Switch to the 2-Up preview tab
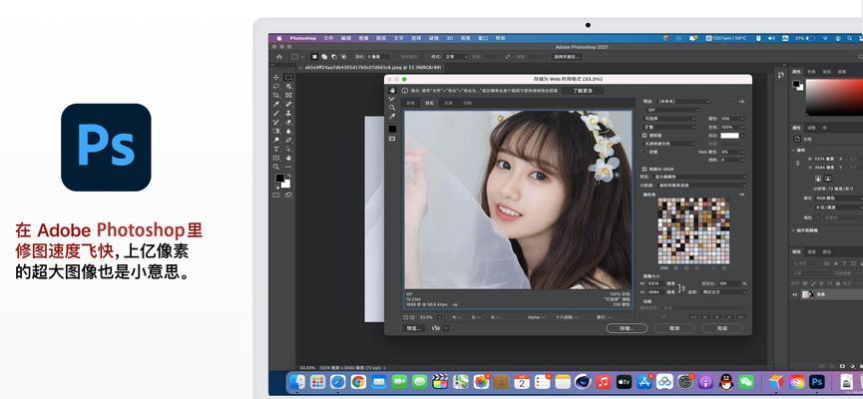Image resolution: width=863 pixels, height=399 pixels. (449, 103)
